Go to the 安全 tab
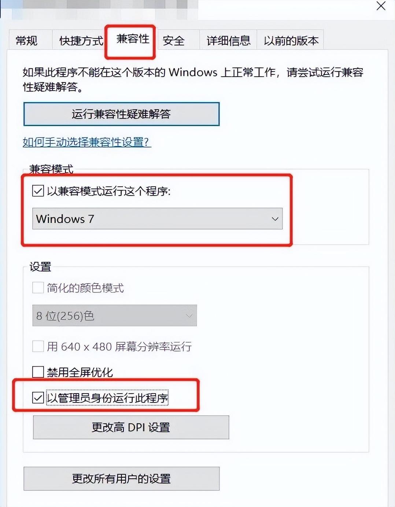This screenshot has height=507, width=395. pos(174,40)
